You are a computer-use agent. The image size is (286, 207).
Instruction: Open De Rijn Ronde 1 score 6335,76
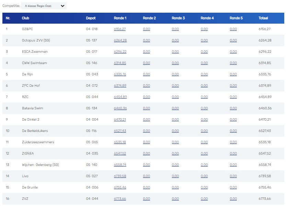coord(120,74)
